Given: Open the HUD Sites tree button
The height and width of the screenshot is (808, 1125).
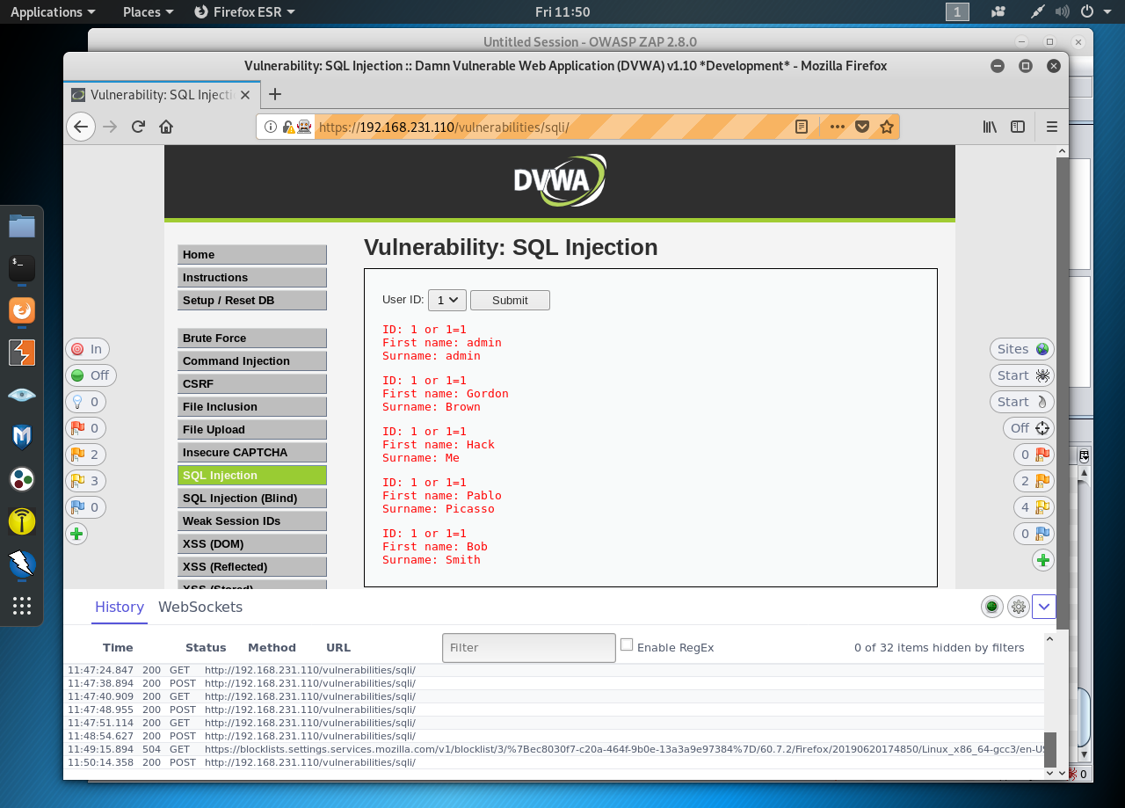Looking at the screenshot, I should pos(1022,349).
